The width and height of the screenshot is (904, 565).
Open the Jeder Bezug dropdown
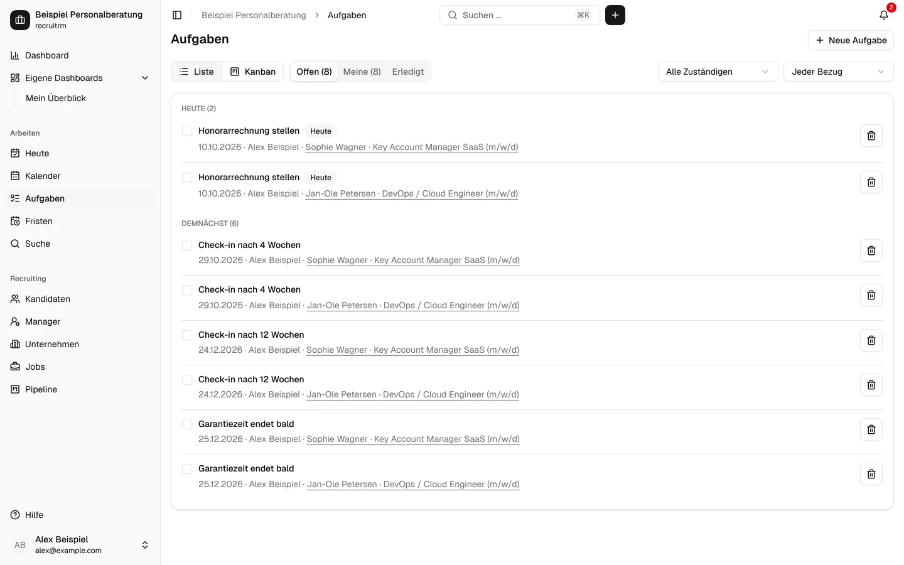click(838, 72)
